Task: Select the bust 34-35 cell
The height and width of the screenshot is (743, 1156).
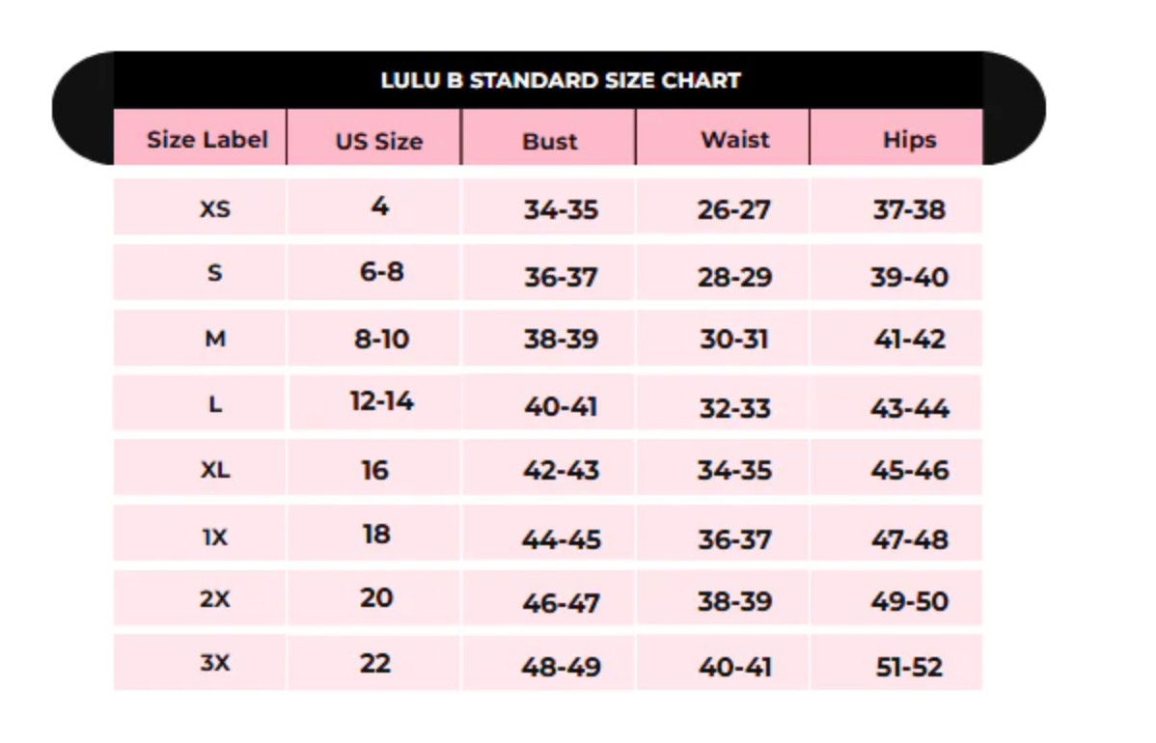Action: click(x=561, y=209)
